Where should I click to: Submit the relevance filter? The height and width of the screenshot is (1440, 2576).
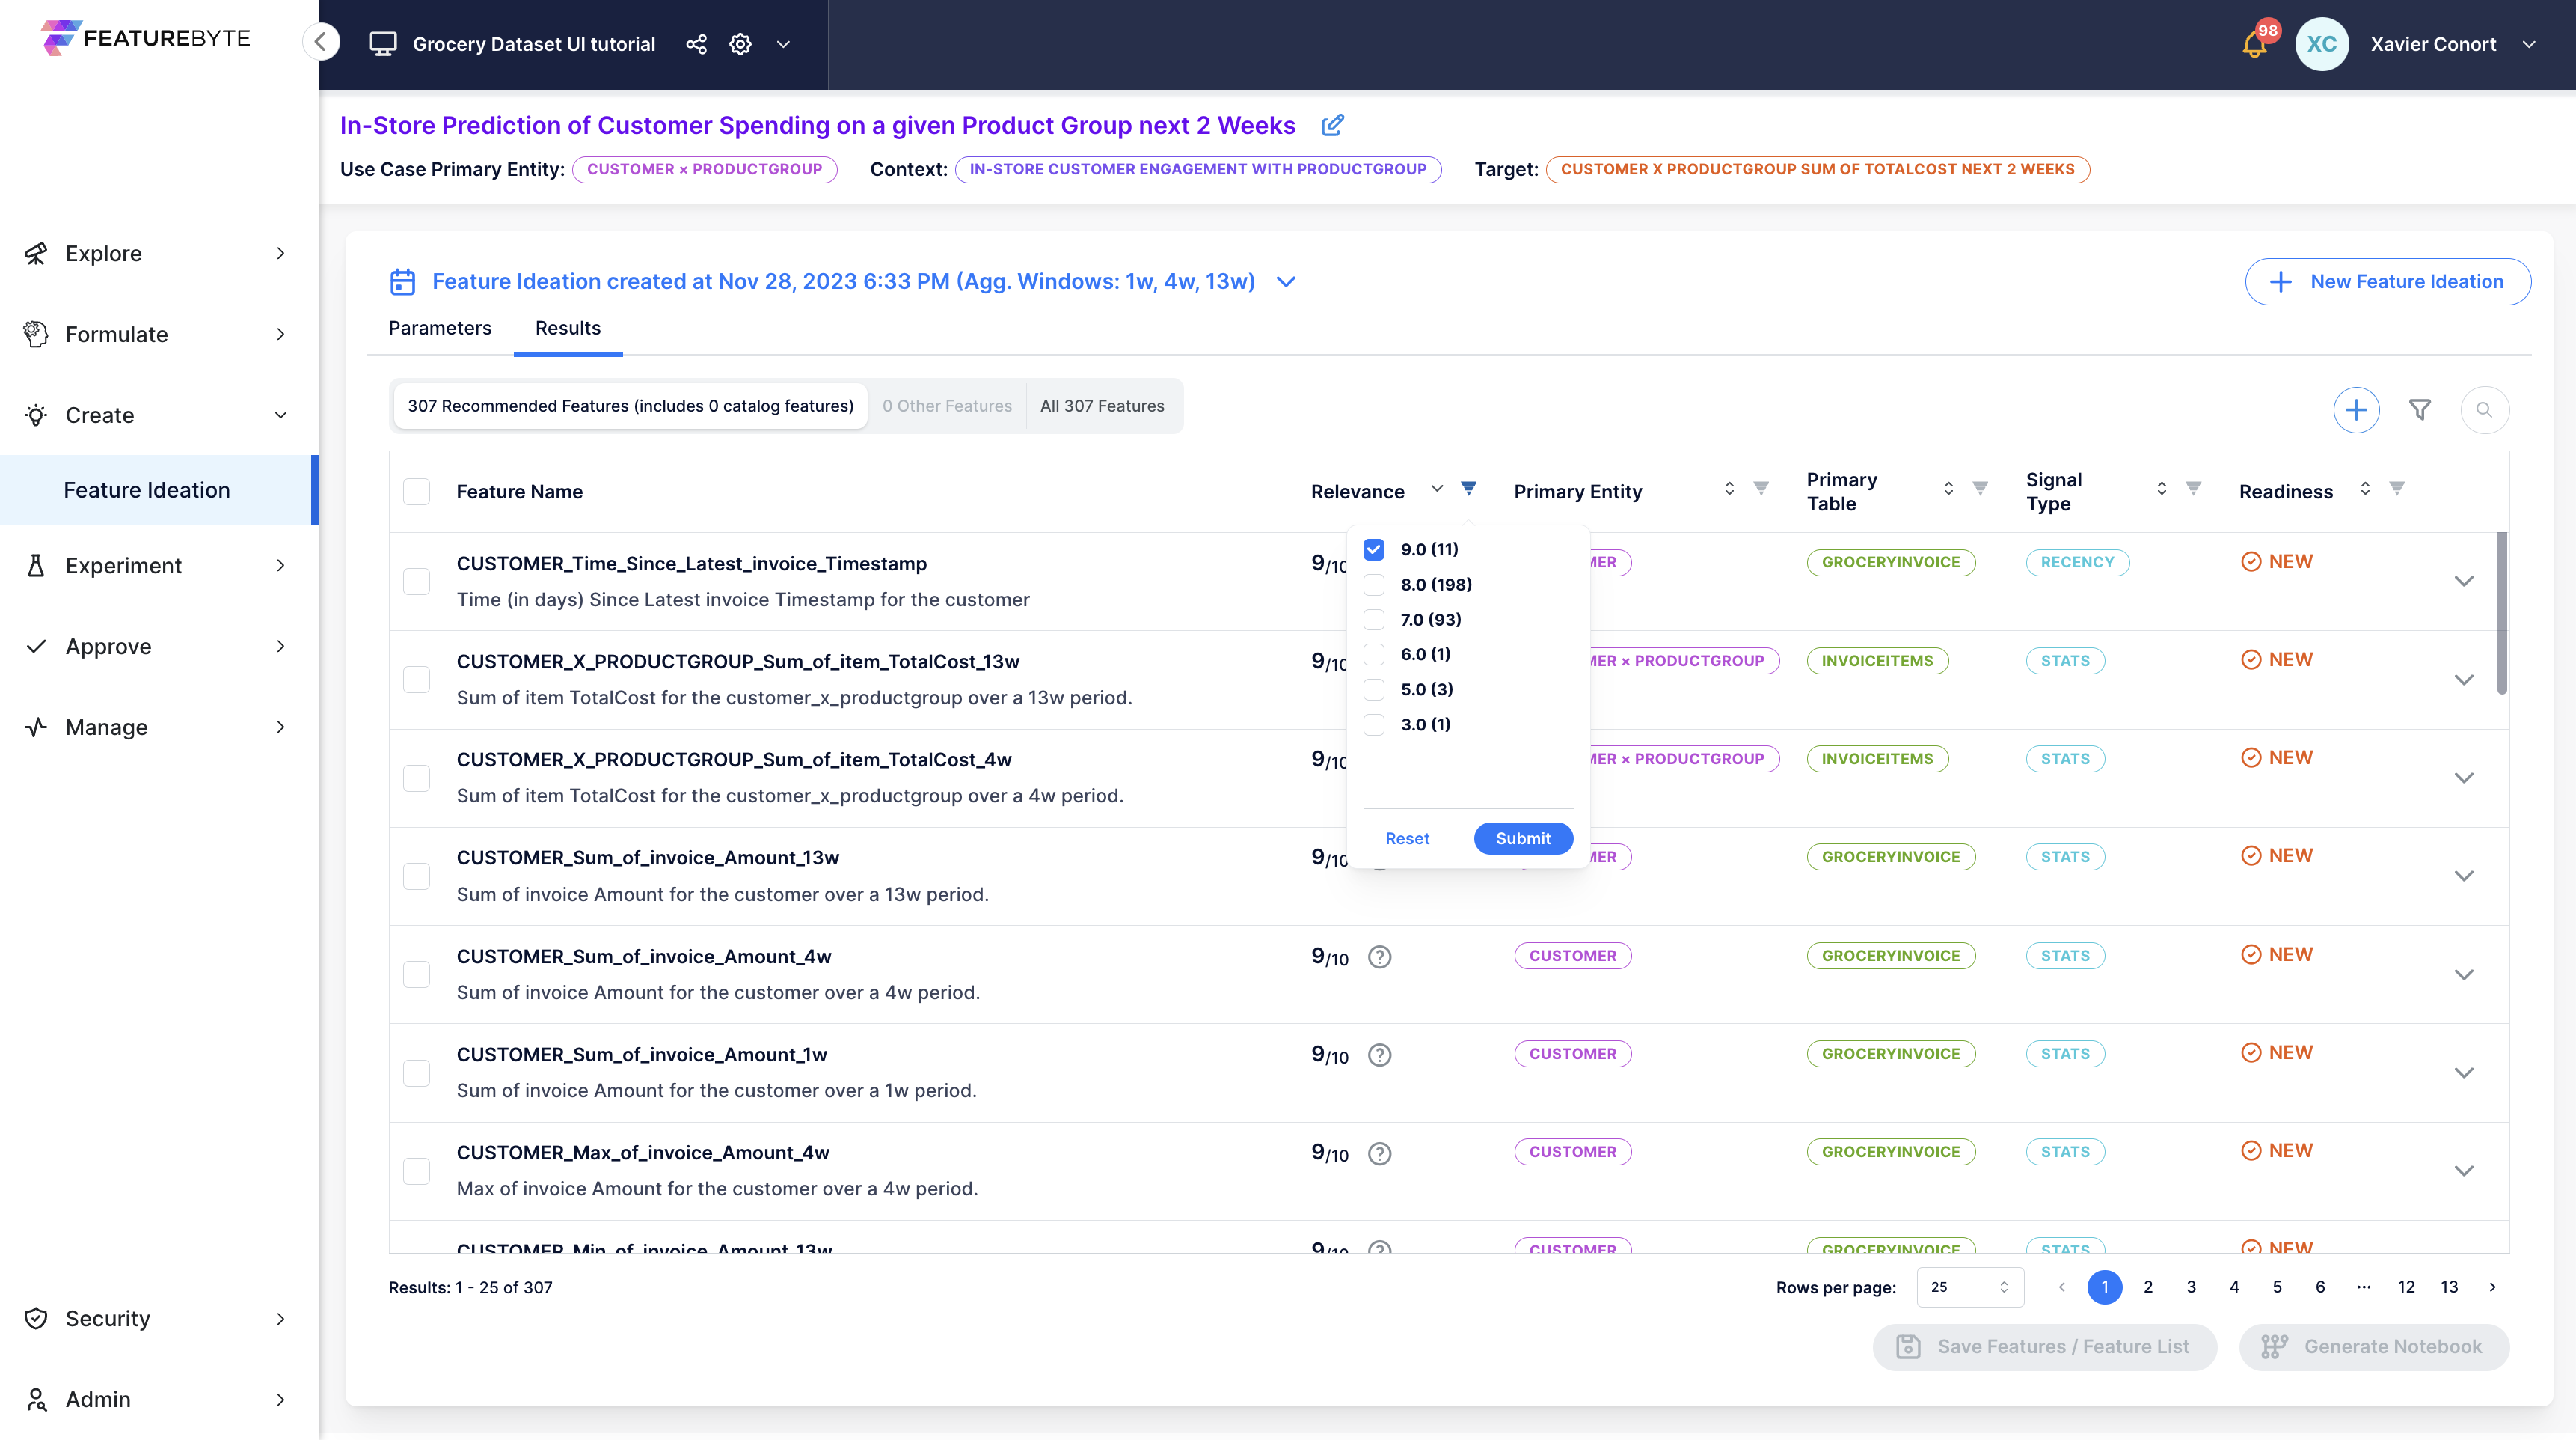tap(1522, 838)
